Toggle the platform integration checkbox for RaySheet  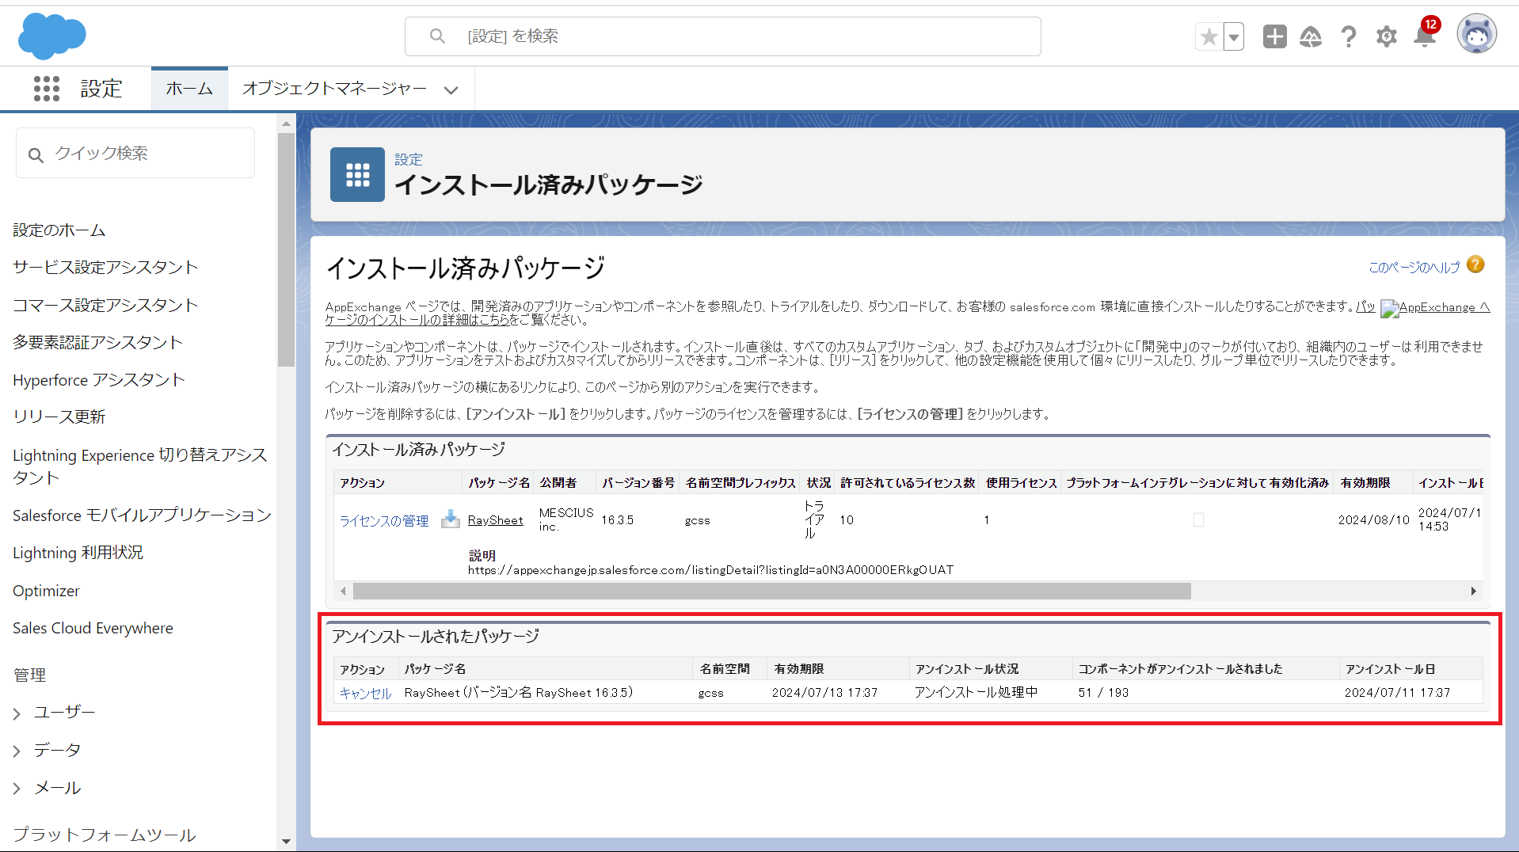1198,519
